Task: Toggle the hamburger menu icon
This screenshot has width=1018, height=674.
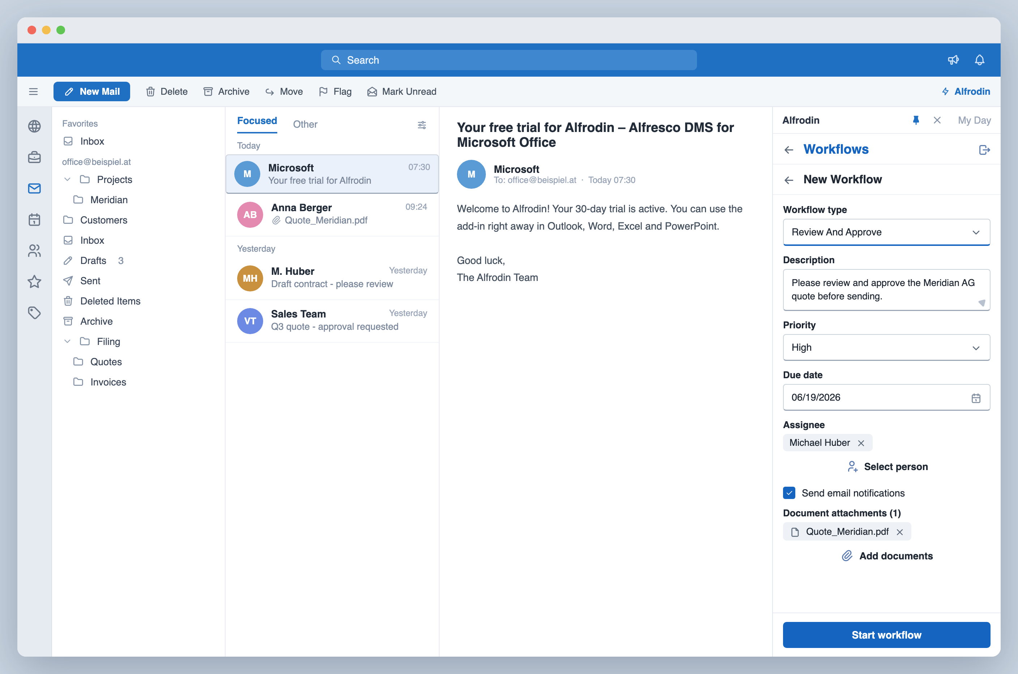Action: tap(34, 91)
